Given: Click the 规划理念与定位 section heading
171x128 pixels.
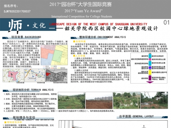Looking at the screenshot, I should [x=24, y=117].
